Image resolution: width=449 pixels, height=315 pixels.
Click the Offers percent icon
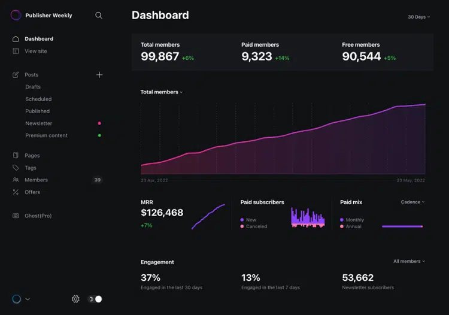[16, 192]
